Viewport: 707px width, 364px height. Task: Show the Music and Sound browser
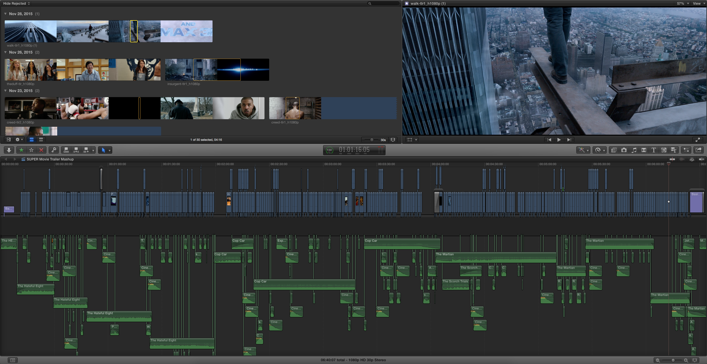tap(634, 150)
